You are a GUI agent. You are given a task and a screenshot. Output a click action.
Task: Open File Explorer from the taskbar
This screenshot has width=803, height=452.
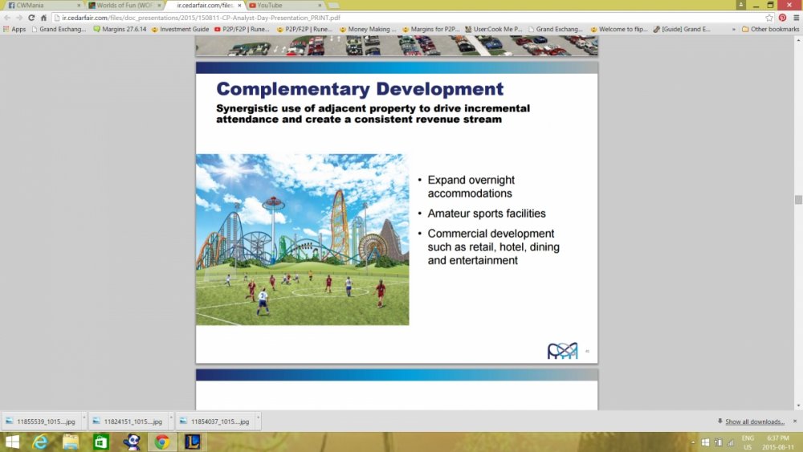click(71, 442)
